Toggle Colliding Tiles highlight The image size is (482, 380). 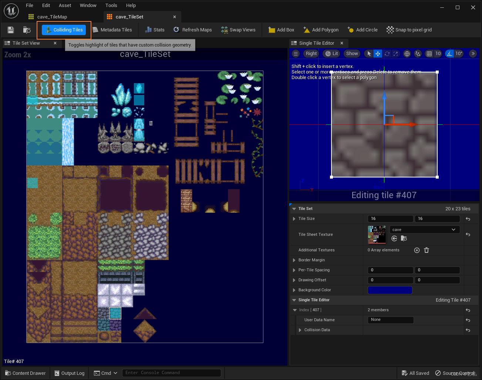coord(64,30)
